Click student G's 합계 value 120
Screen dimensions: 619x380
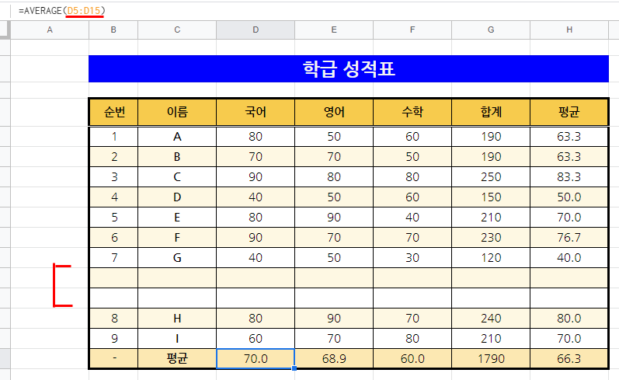(491, 257)
